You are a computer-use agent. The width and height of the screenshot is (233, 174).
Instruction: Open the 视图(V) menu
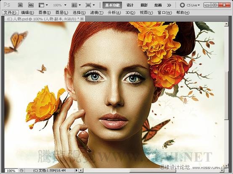tap(146, 13)
